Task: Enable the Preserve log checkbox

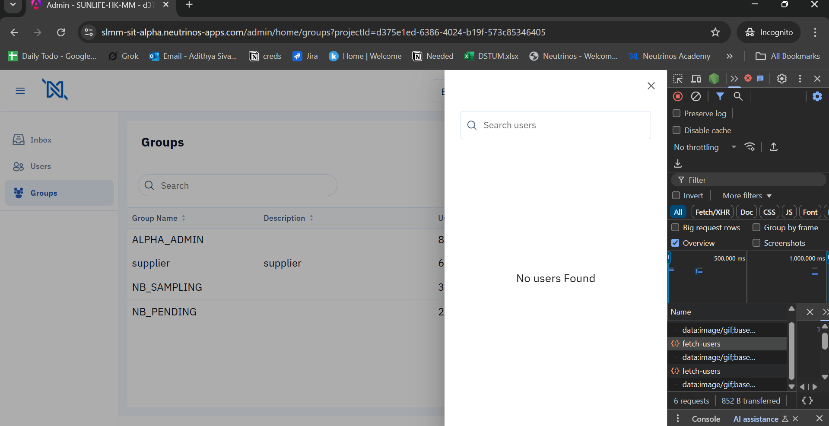Action: pos(677,113)
